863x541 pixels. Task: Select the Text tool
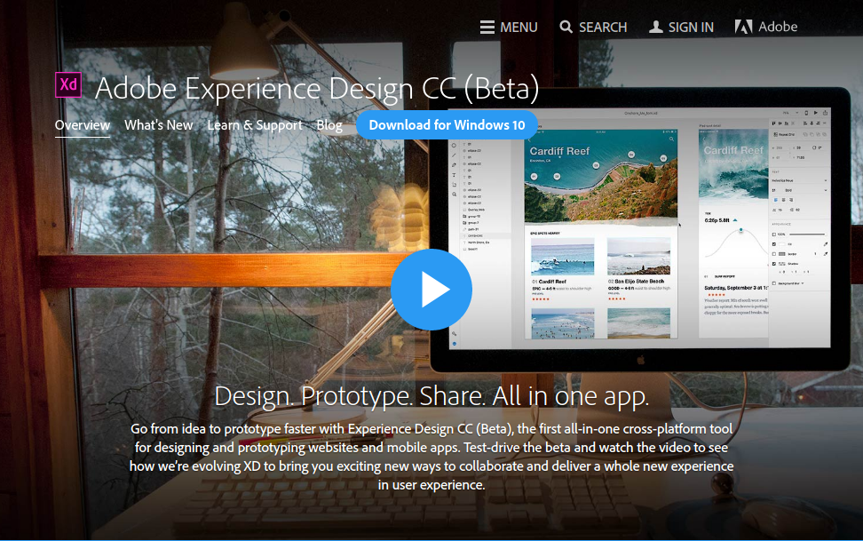tap(454, 174)
